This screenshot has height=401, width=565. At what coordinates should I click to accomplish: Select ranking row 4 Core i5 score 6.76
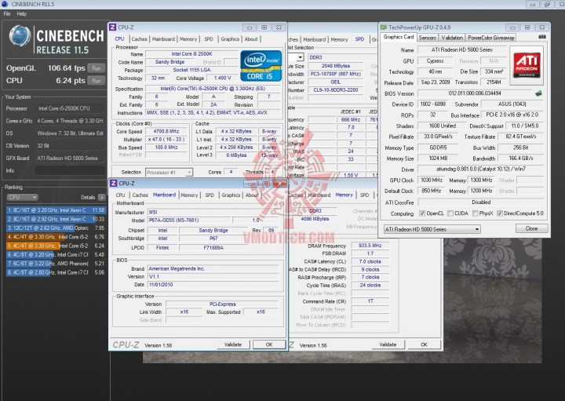pyautogui.click(x=56, y=237)
